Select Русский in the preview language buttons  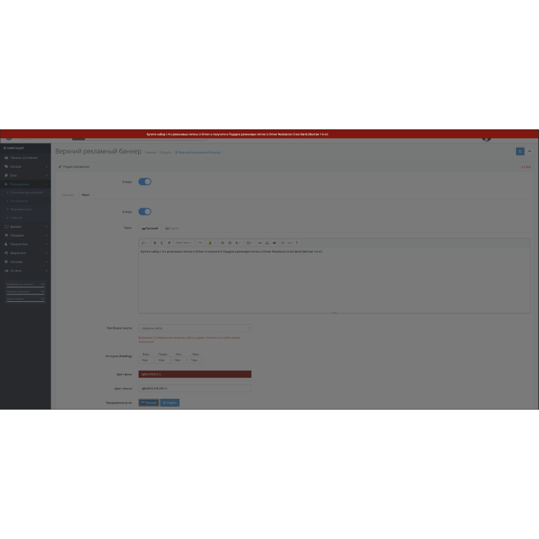click(149, 402)
